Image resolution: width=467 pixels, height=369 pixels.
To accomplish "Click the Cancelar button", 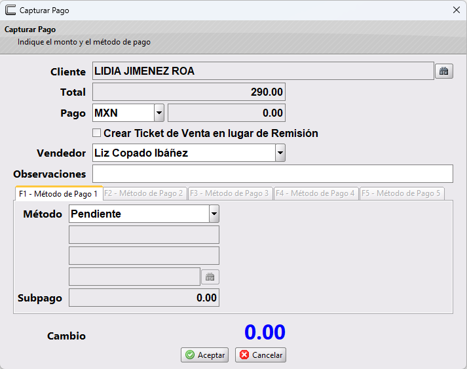I will tap(261, 355).
